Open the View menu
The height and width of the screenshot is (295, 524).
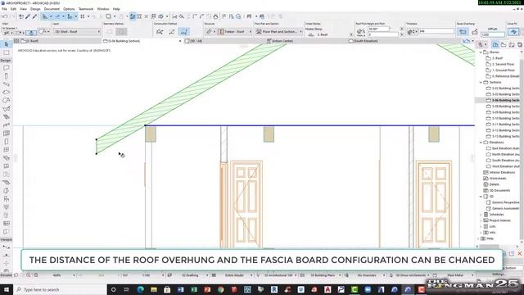click(23, 9)
